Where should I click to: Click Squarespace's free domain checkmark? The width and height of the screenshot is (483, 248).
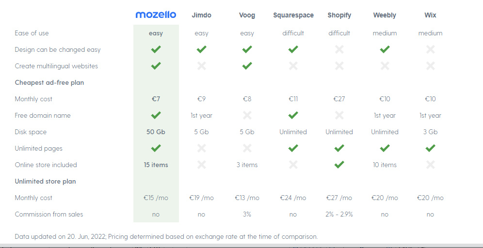(293, 115)
